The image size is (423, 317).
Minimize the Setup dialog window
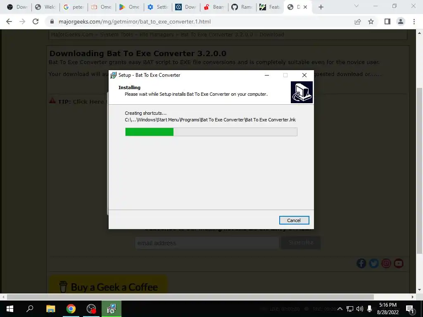pos(267,75)
